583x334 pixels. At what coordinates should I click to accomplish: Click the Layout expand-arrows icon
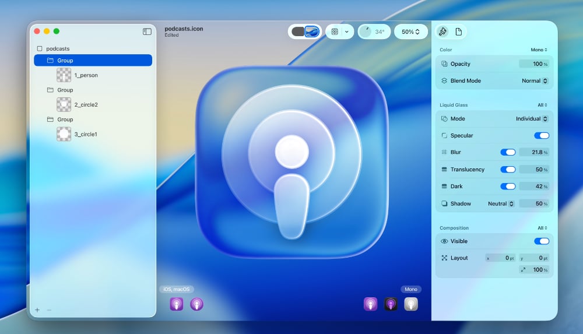coord(444,258)
